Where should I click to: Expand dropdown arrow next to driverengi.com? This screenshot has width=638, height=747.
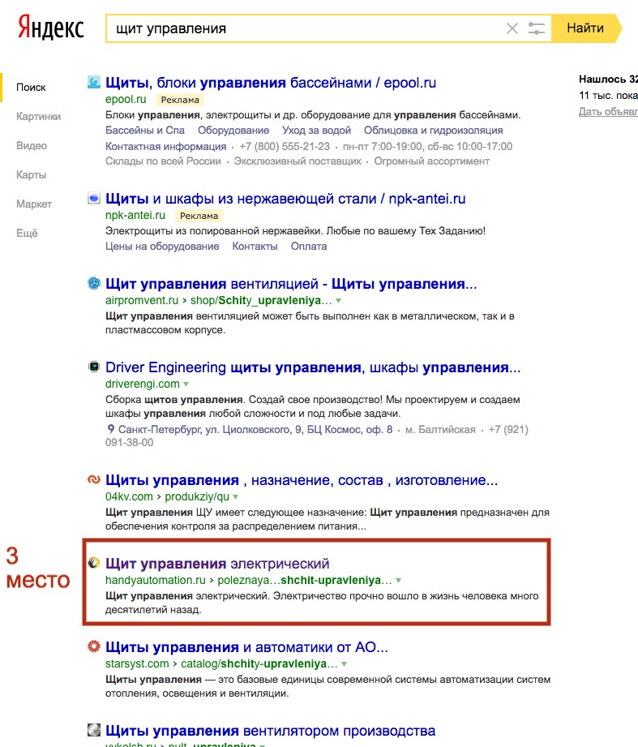point(186,384)
